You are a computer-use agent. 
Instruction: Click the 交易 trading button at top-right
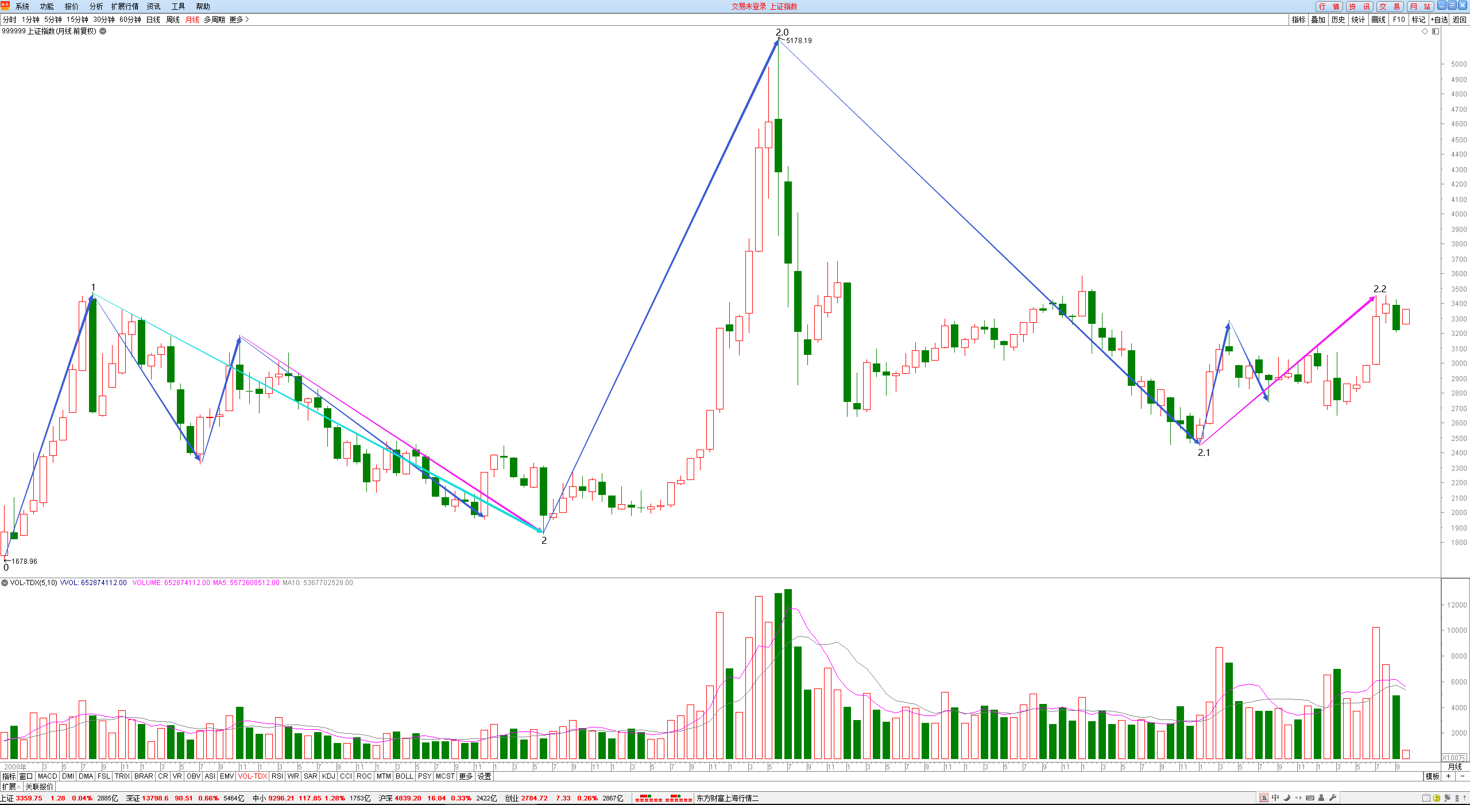coord(1390,6)
